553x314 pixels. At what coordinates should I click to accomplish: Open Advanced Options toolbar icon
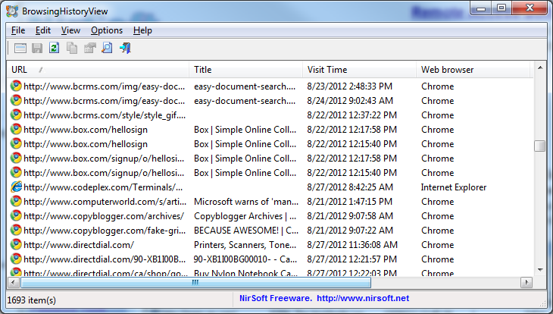pyautogui.click(x=20, y=48)
